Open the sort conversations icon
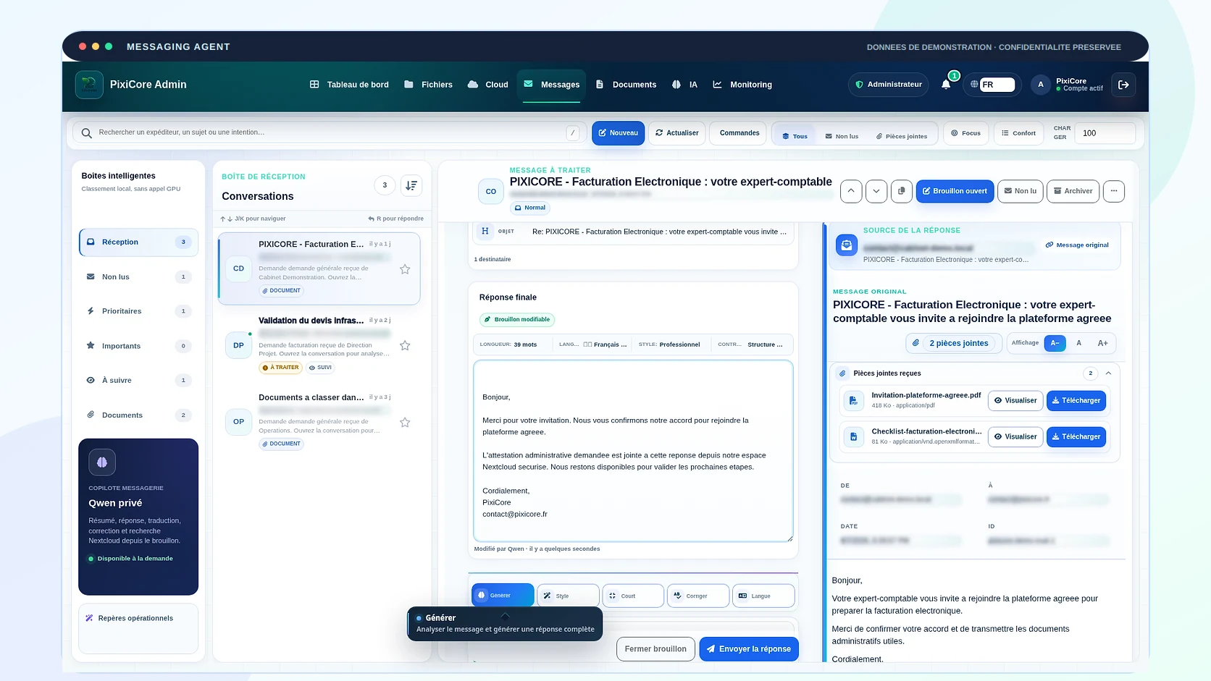This screenshot has width=1211, height=681. pos(411,185)
